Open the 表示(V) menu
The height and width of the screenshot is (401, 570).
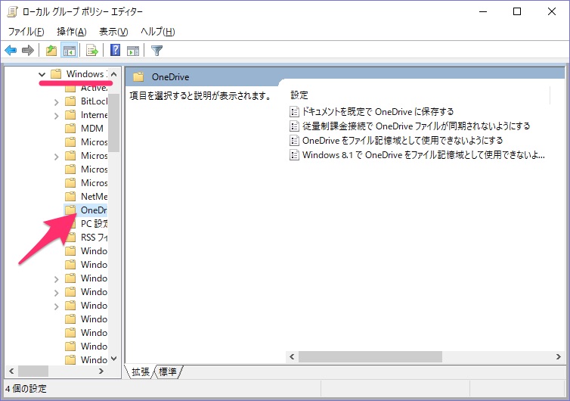(114, 32)
